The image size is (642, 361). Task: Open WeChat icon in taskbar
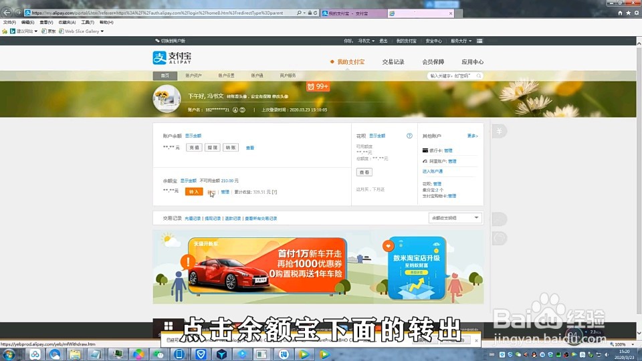click(159, 354)
